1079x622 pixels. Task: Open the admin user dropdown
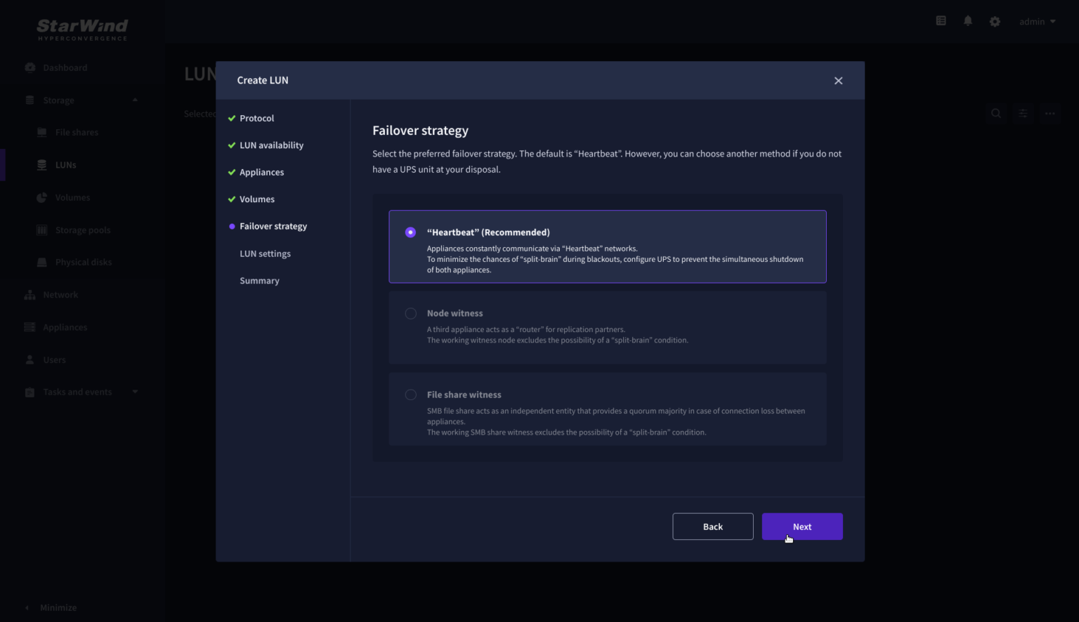pyautogui.click(x=1037, y=22)
